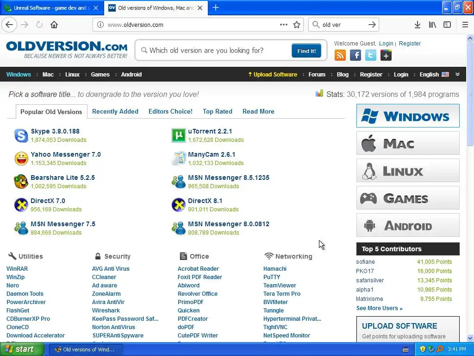
Task: Click the OLDVERSION.COM site logo
Action: point(67,50)
